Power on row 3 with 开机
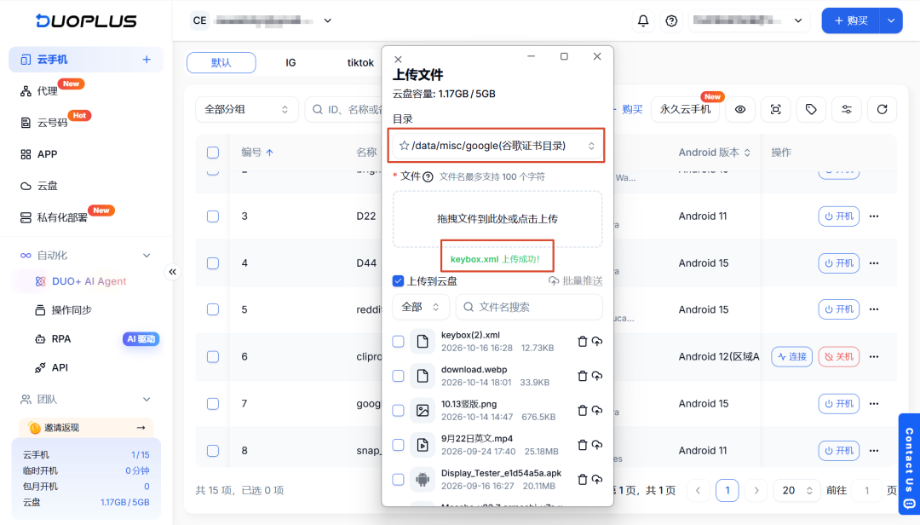This screenshot has width=920, height=525. click(x=838, y=216)
